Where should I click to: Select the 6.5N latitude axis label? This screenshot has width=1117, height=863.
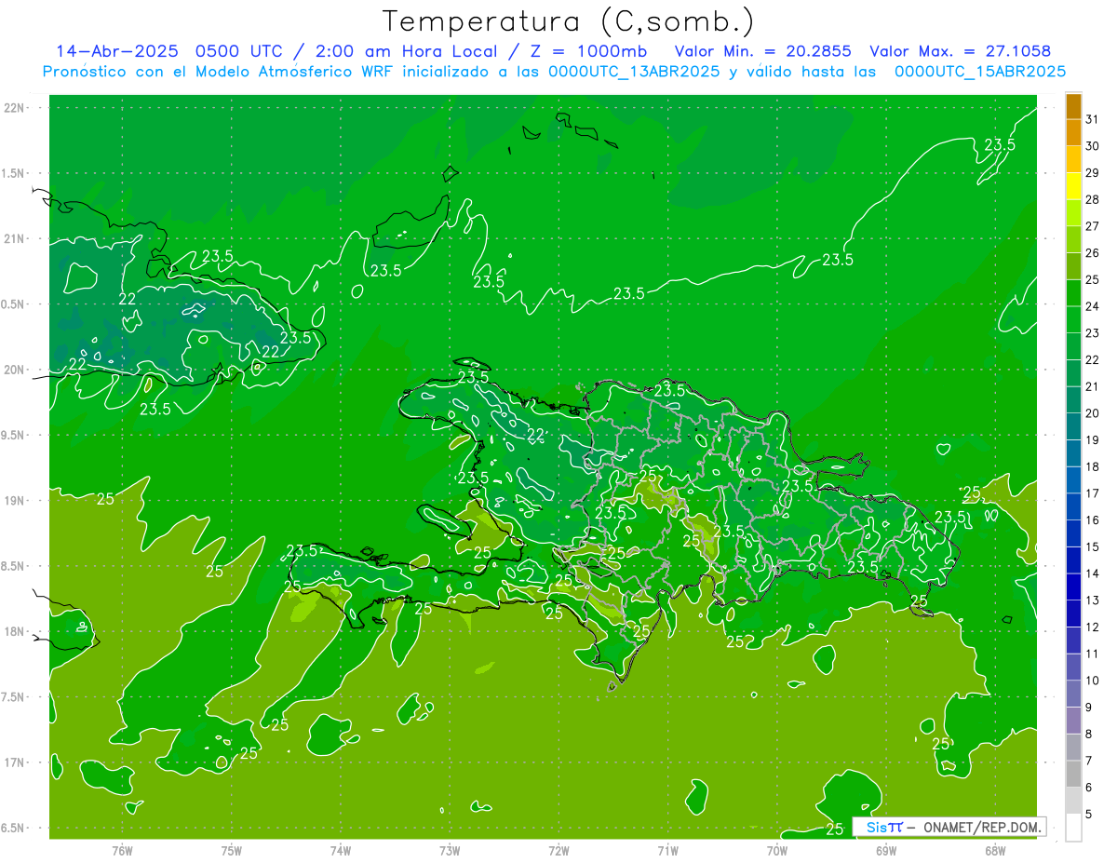click(14, 828)
